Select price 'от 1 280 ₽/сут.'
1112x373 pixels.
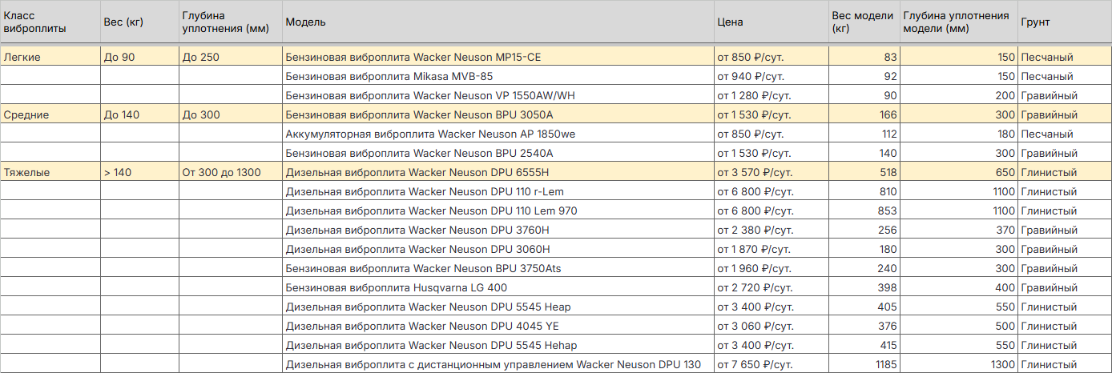[772, 96]
